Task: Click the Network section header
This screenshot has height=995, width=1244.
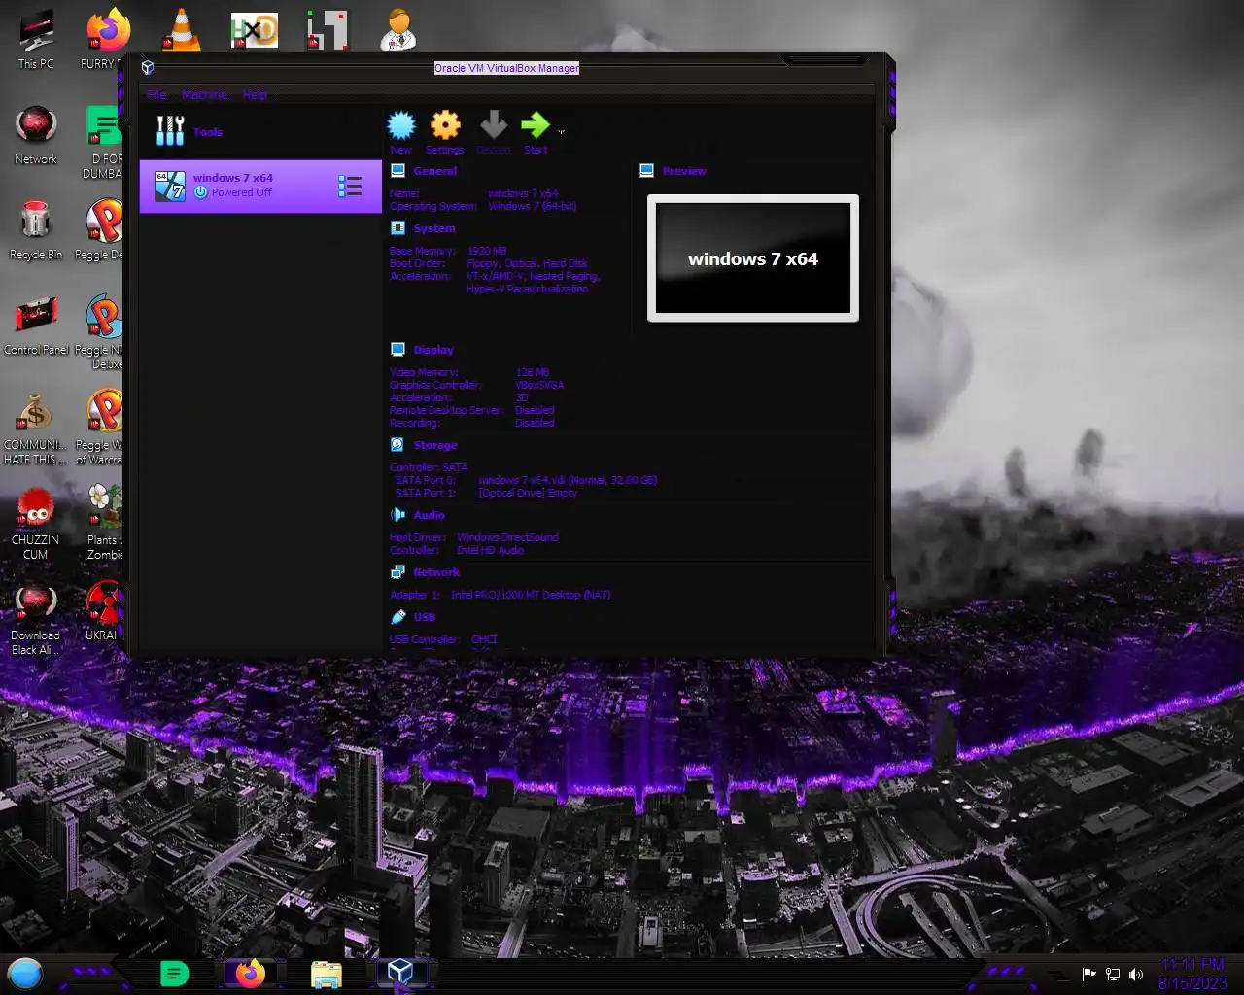Action: [436, 572]
